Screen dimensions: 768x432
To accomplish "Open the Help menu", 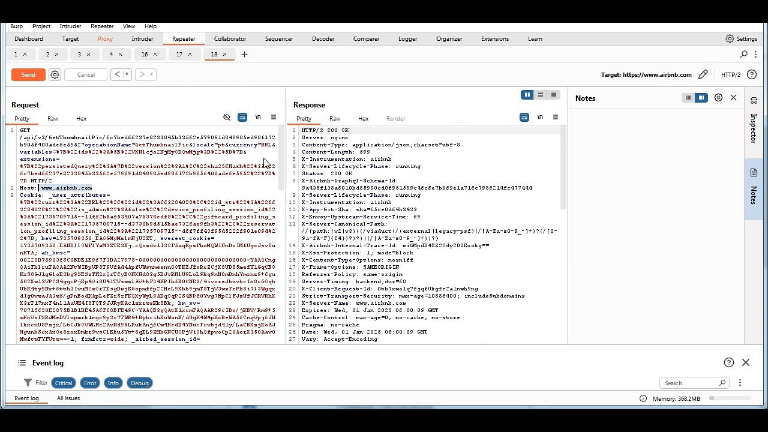I will (151, 26).
